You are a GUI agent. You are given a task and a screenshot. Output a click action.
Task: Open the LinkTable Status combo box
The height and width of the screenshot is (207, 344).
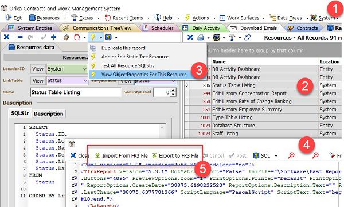(x=67, y=80)
